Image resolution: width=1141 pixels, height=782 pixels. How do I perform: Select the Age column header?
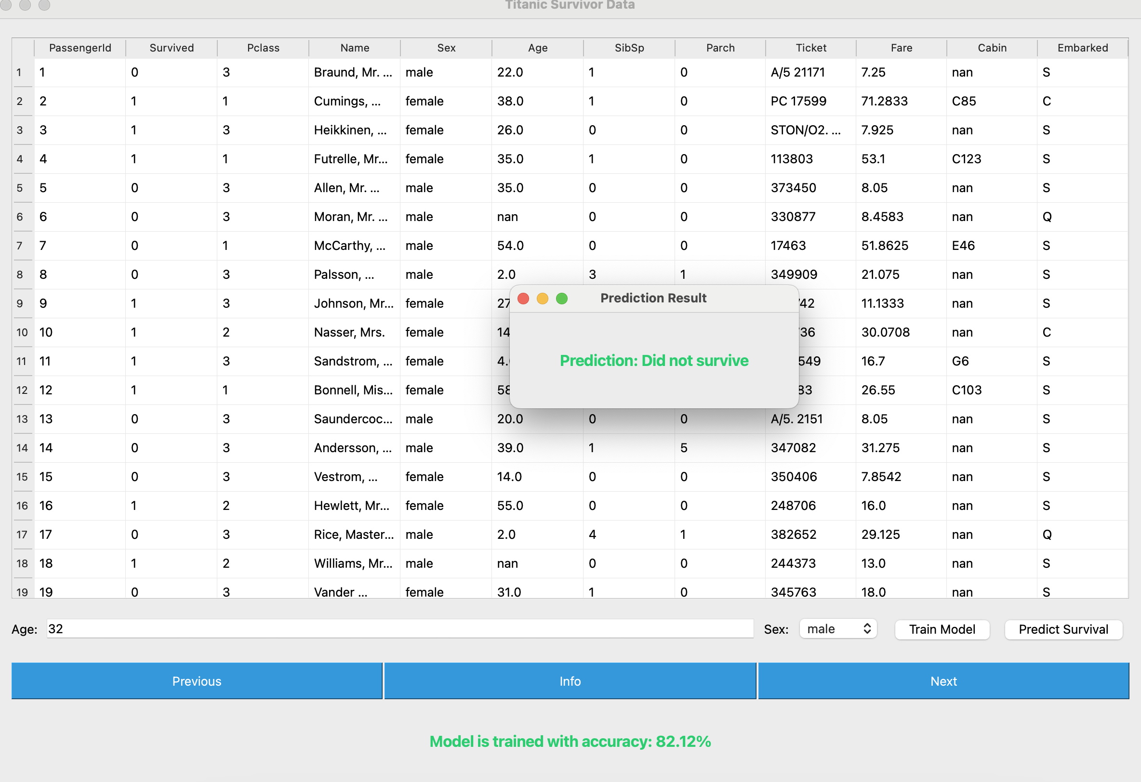538,48
